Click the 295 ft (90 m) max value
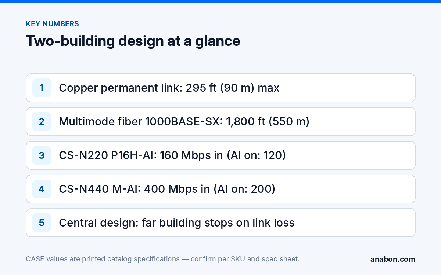The image size is (441, 275). (233, 88)
